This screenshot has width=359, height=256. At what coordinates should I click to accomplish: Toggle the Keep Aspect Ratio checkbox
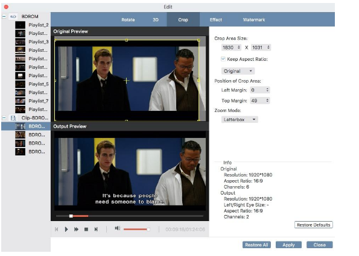(223, 59)
